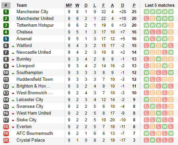Click Manchester City's rank 1 badge
Image resolution: width=178 pixels, height=145 pixels.
tap(6, 12)
